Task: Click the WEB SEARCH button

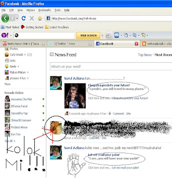Action: tap(88, 36)
